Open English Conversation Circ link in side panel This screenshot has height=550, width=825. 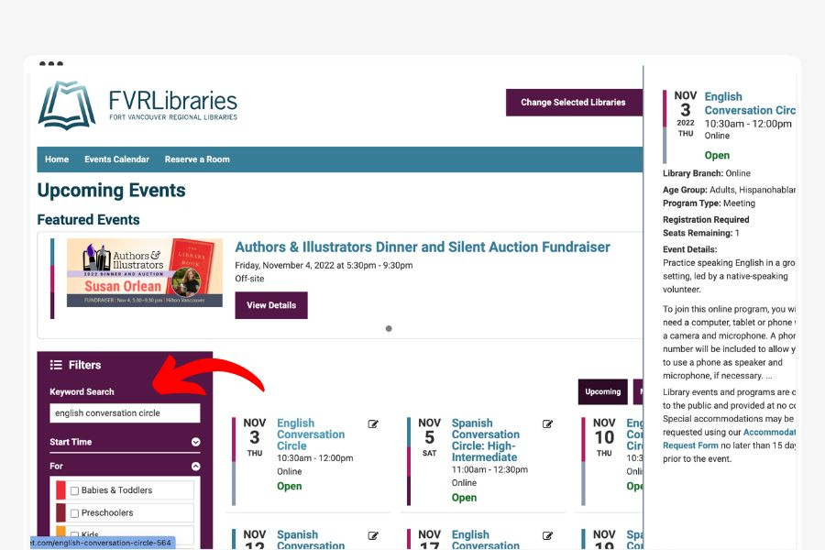750,104
